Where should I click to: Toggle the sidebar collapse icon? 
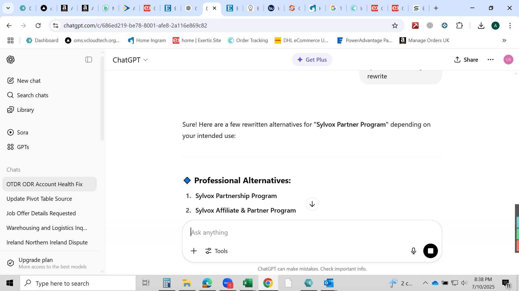point(89,60)
